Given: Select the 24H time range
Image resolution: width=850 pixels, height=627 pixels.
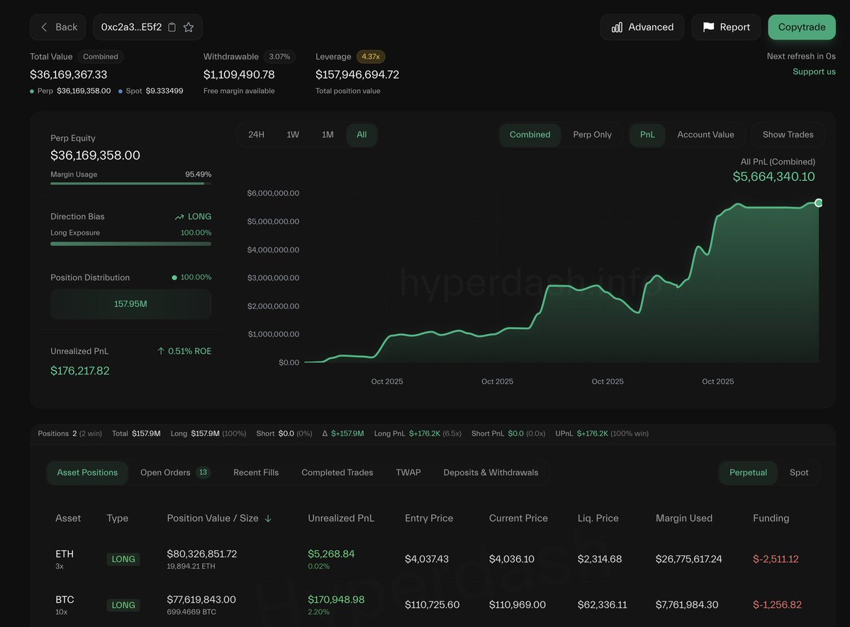Looking at the screenshot, I should [256, 135].
